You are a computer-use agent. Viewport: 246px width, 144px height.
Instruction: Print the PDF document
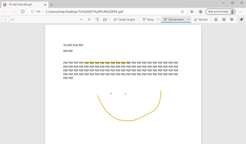pos(216,19)
